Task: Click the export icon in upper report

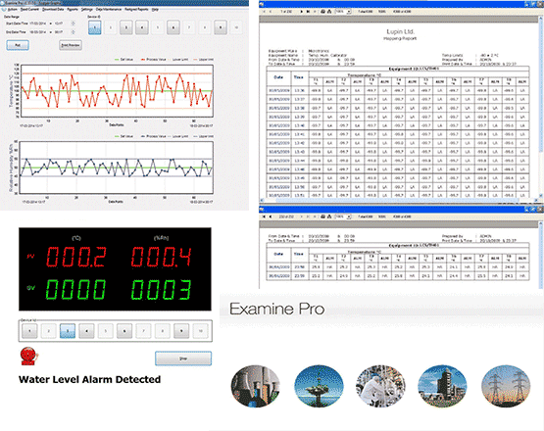Action: click(x=329, y=12)
